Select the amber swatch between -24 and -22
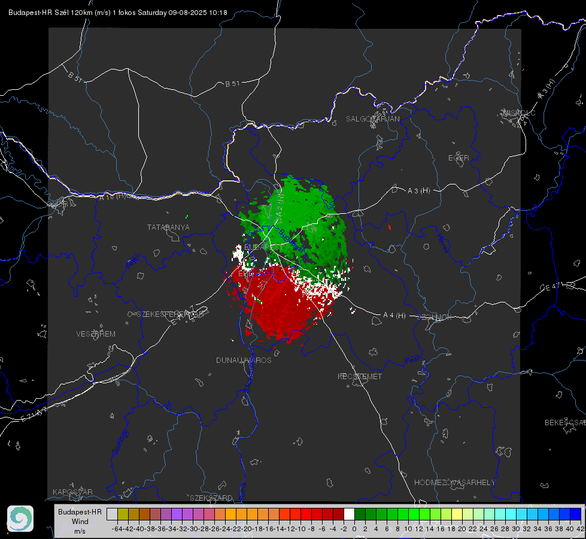586x539 pixels. [230, 514]
